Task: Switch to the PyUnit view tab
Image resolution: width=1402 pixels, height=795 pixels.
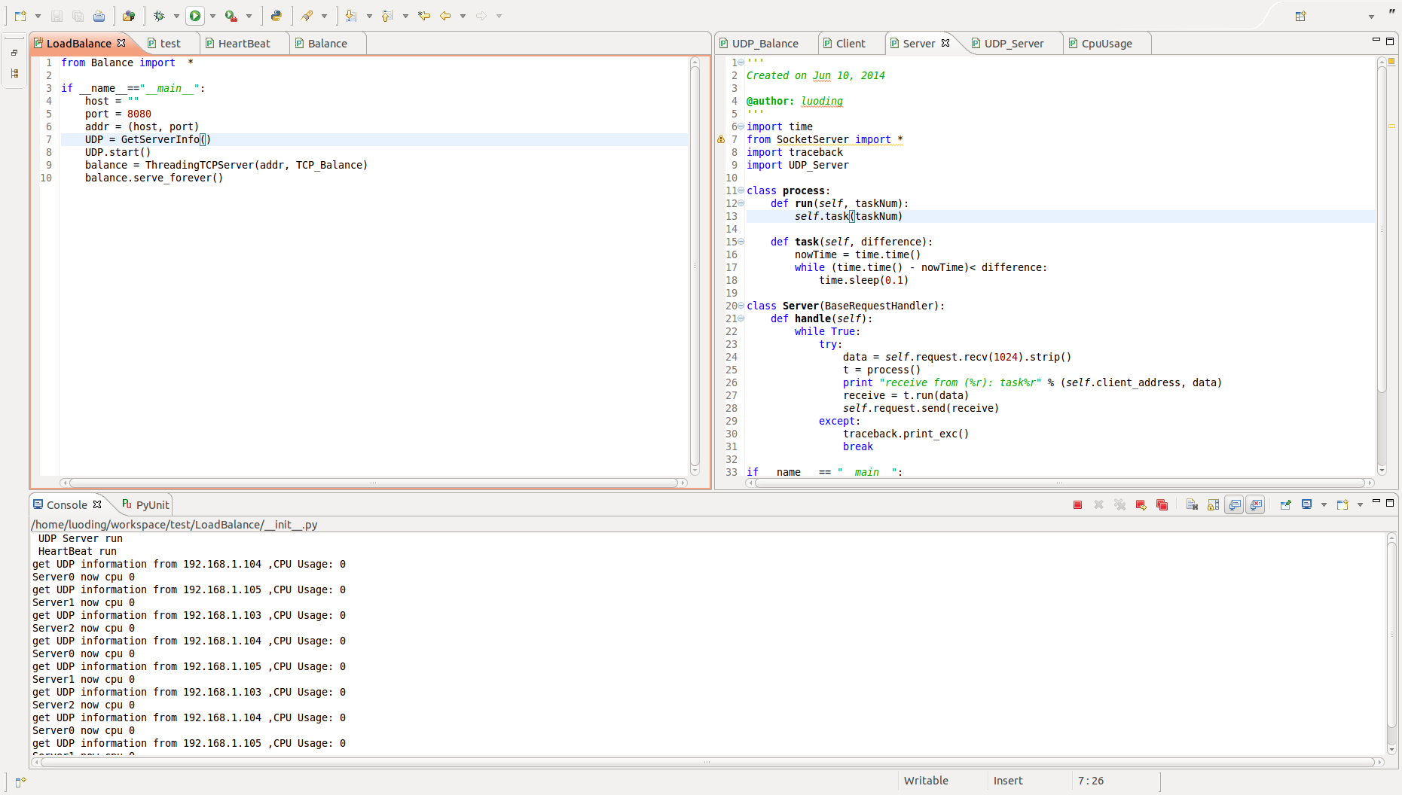Action: [x=152, y=505]
